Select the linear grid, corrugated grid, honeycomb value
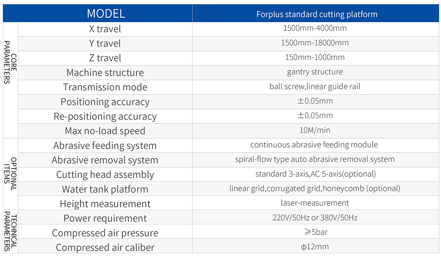 click(315, 188)
